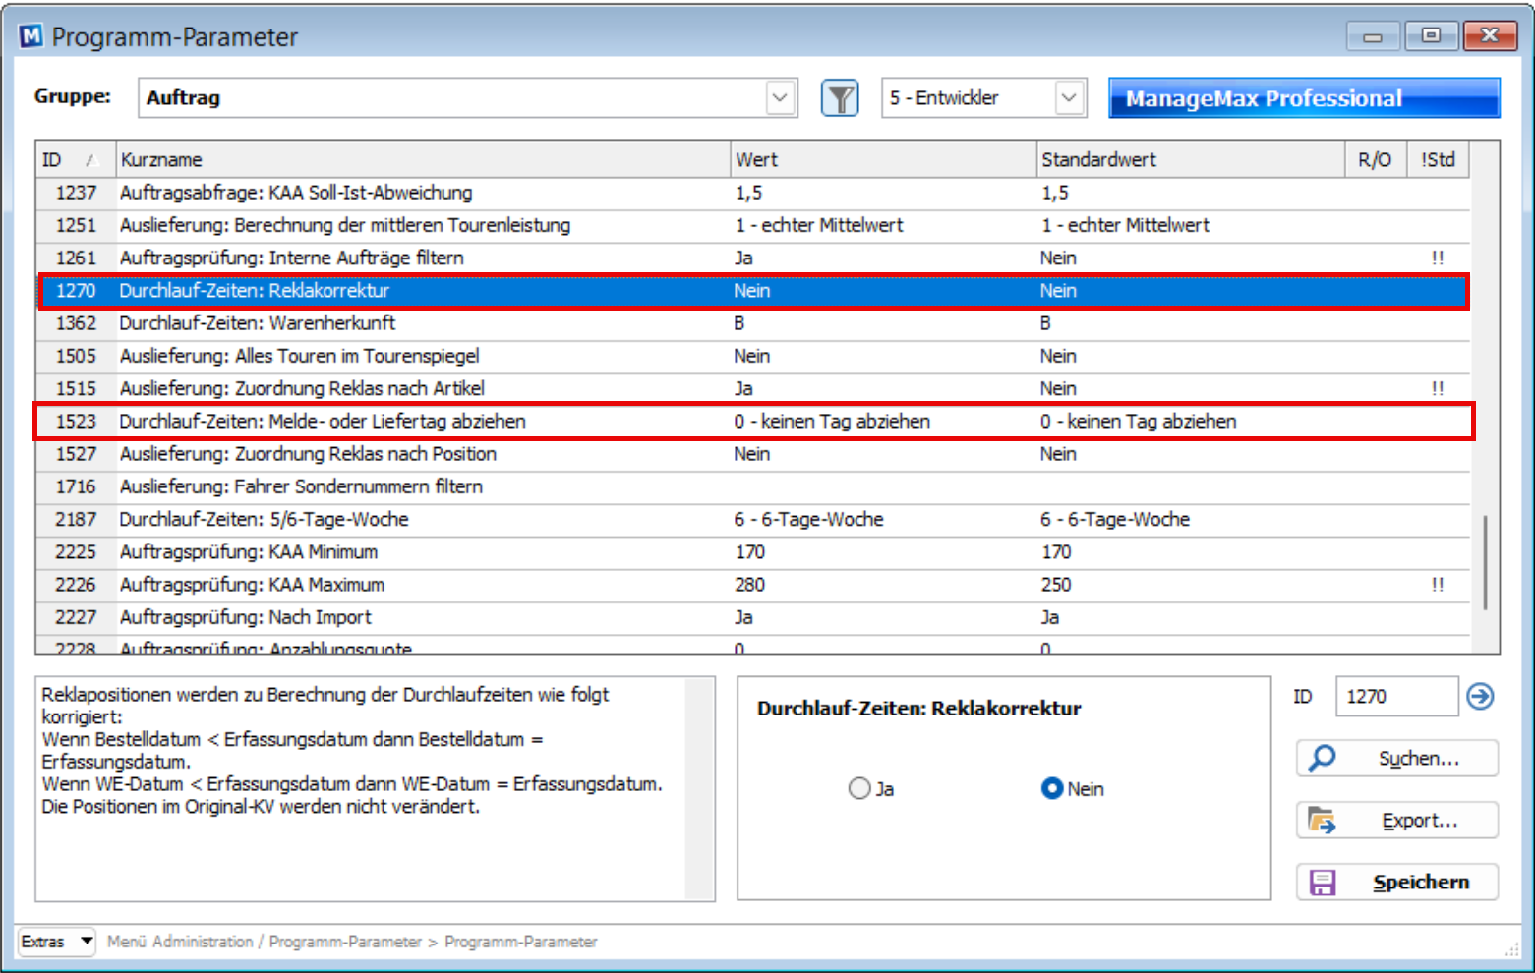
Task: Save parameter with Speichern button
Action: click(1396, 882)
